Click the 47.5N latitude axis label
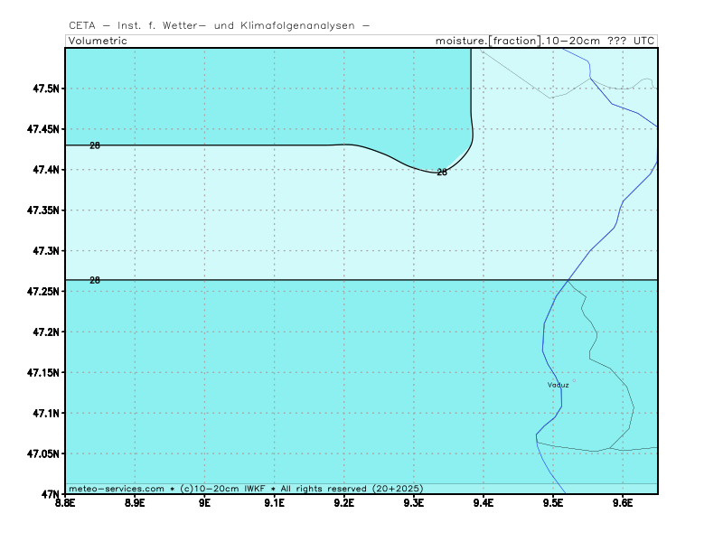 (43, 89)
